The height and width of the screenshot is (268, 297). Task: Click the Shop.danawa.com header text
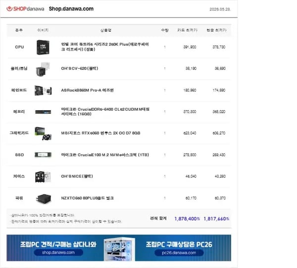(71, 9)
